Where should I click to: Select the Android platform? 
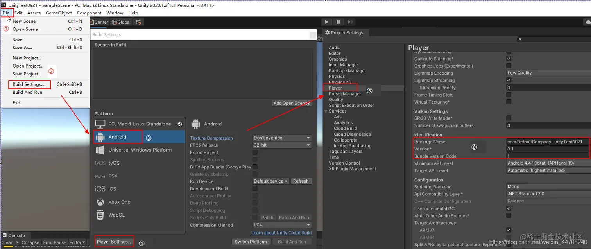[139, 137]
